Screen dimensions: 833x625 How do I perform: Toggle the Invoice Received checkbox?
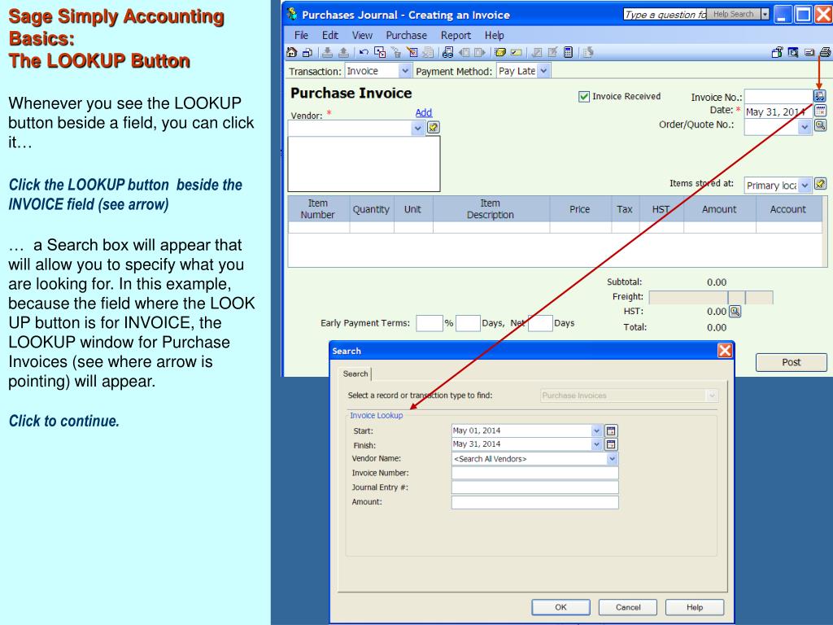[584, 97]
